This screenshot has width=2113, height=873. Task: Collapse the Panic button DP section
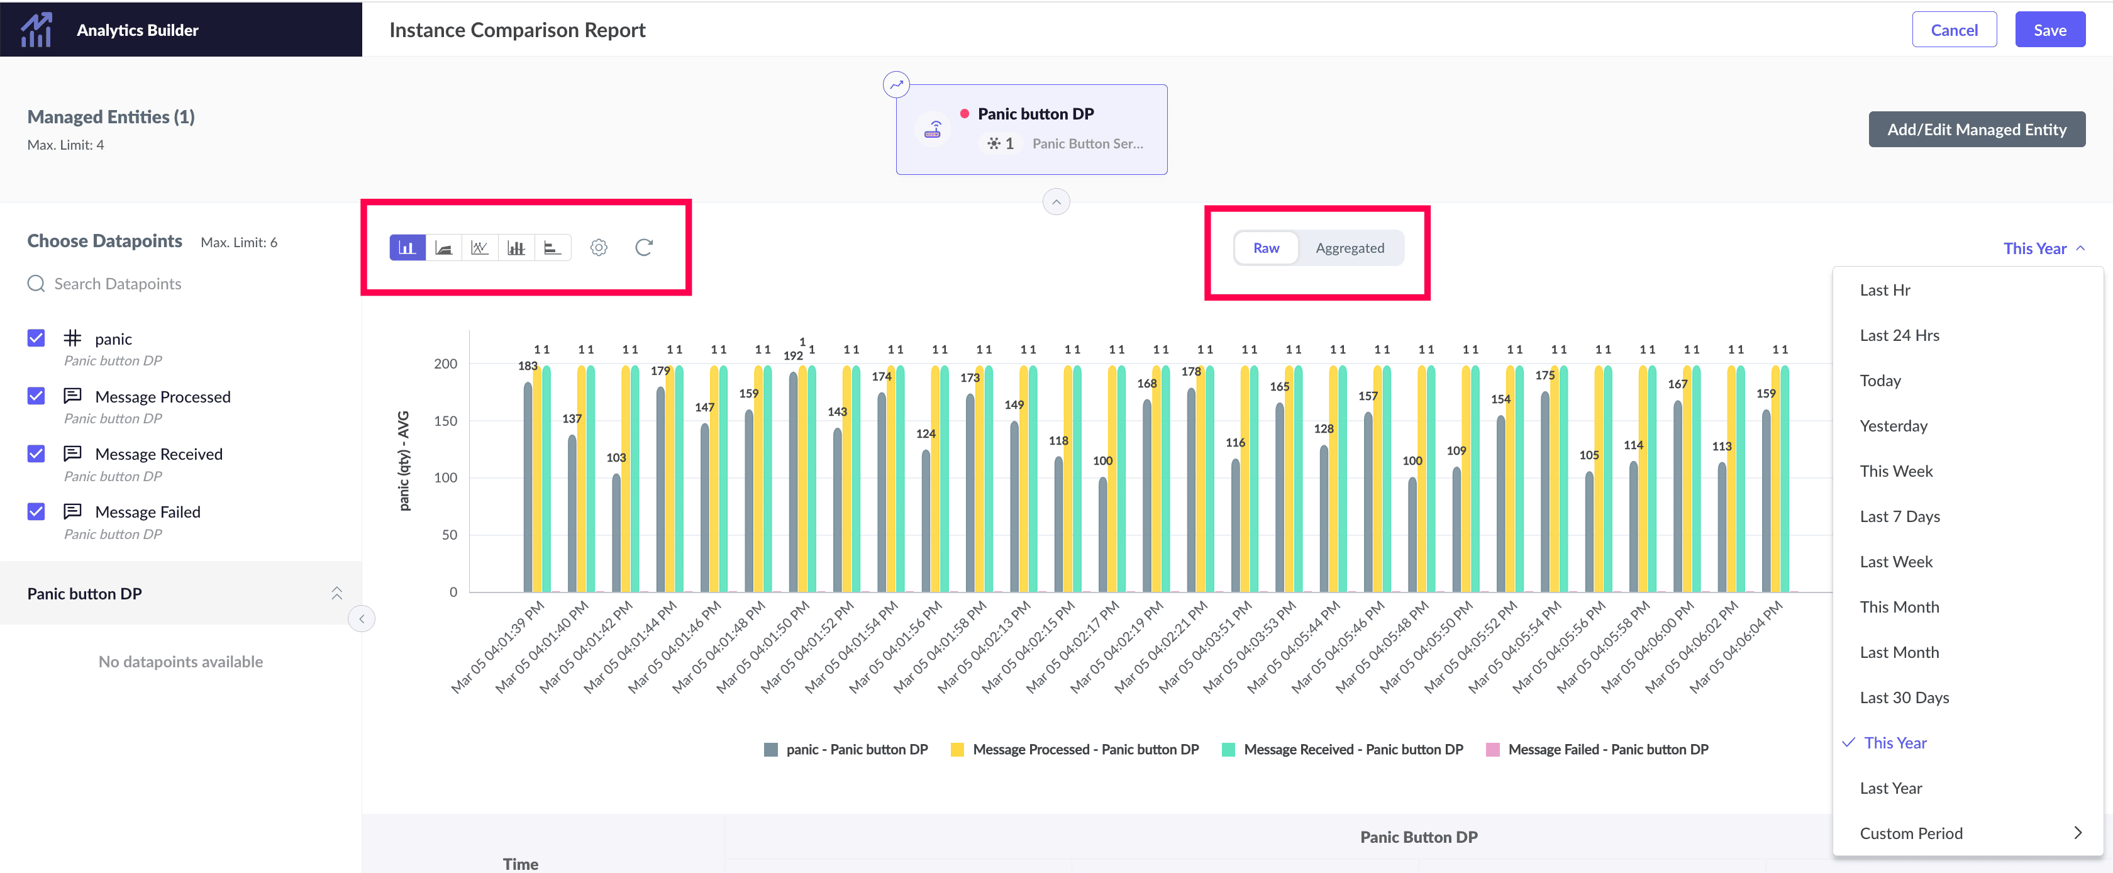point(336,593)
